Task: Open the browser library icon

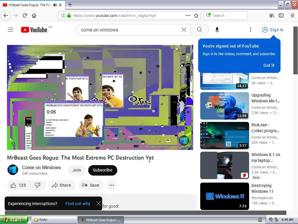Action: (x=272, y=15)
